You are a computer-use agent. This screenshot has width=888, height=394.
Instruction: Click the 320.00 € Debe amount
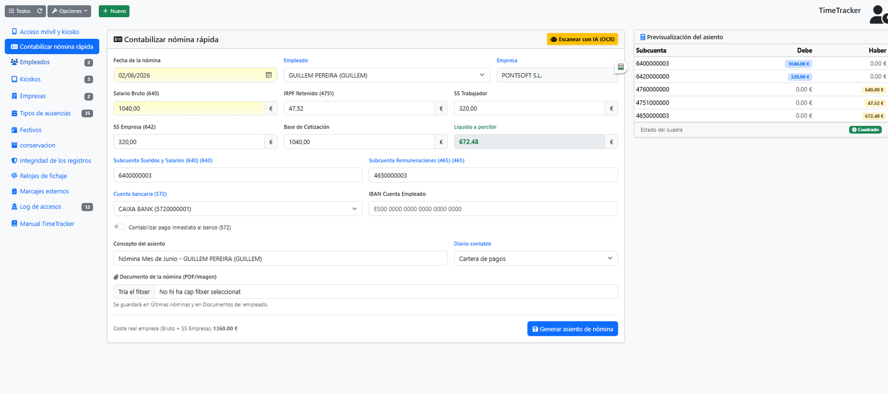point(800,76)
